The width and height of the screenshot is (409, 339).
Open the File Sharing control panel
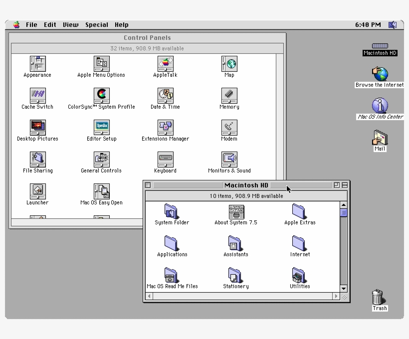[x=37, y=160]
